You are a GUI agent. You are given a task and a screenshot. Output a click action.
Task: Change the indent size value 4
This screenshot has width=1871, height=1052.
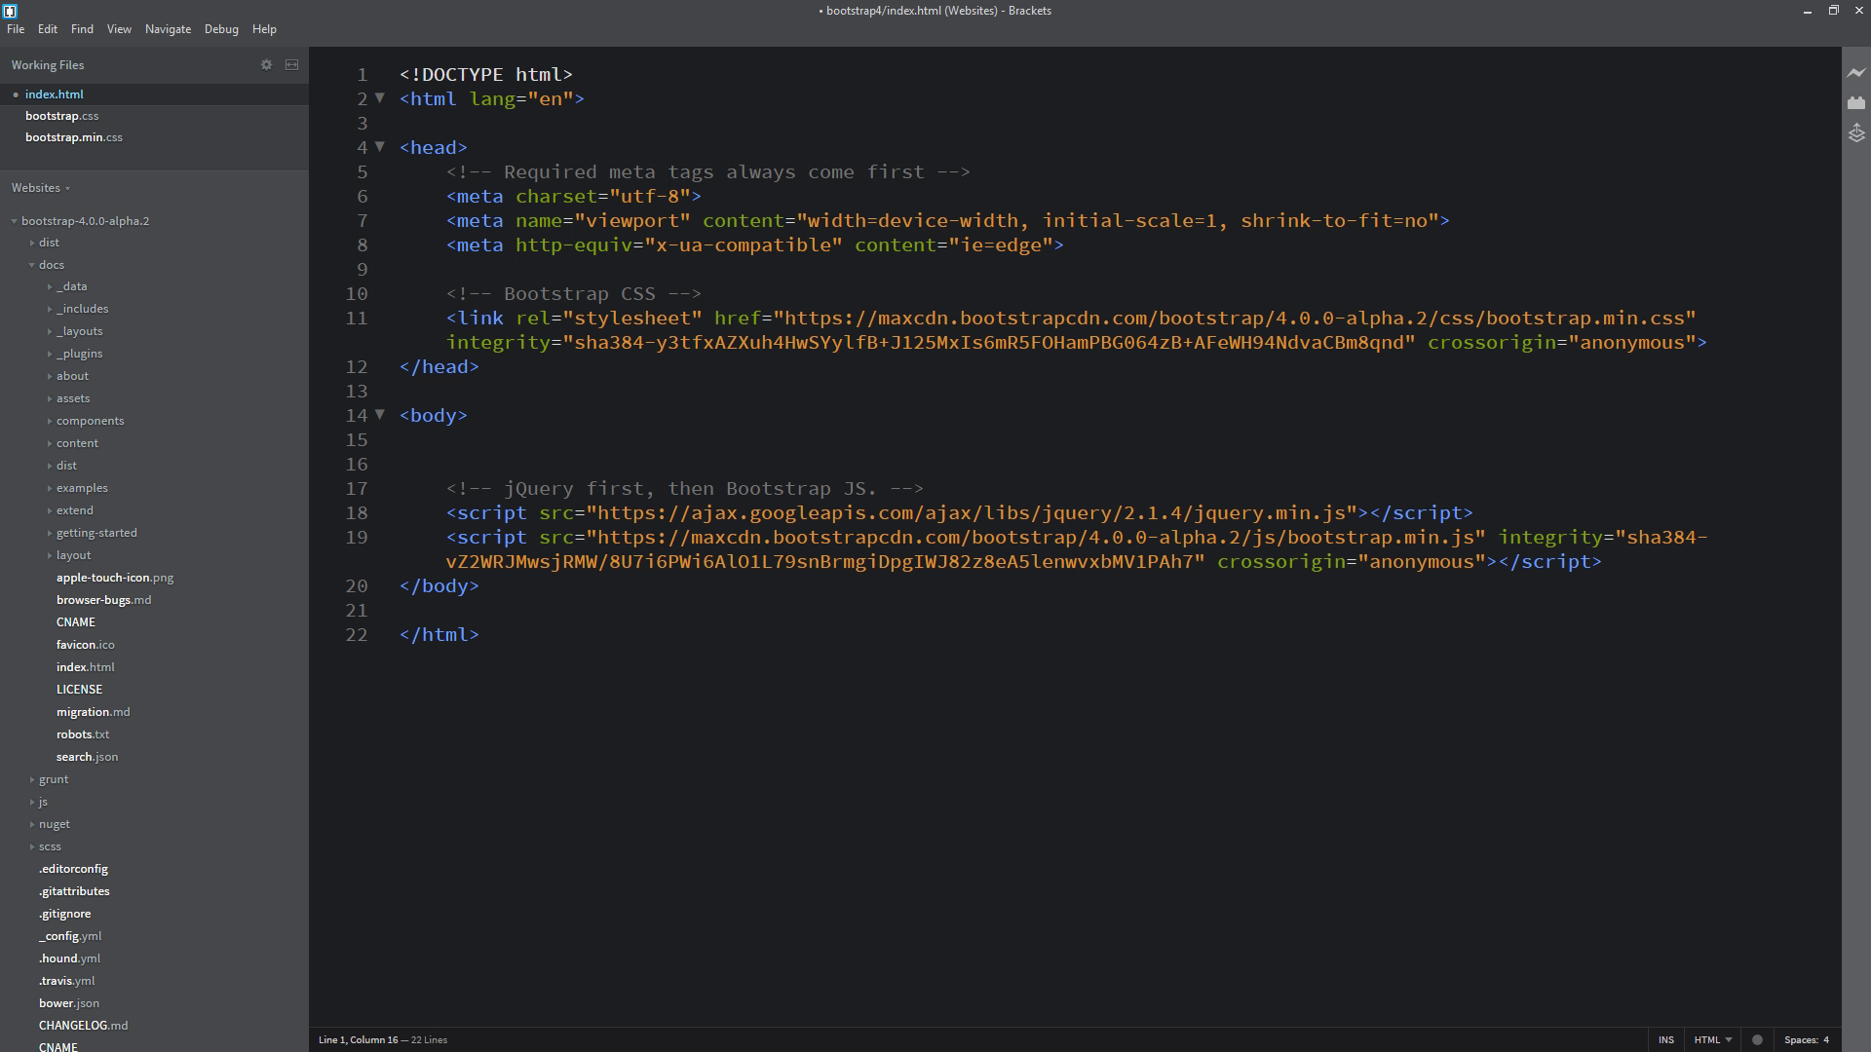pos(1826,1039)
